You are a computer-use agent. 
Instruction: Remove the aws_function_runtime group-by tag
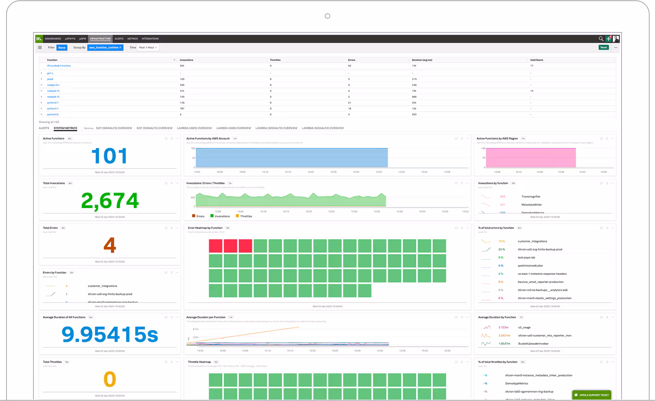120,48
